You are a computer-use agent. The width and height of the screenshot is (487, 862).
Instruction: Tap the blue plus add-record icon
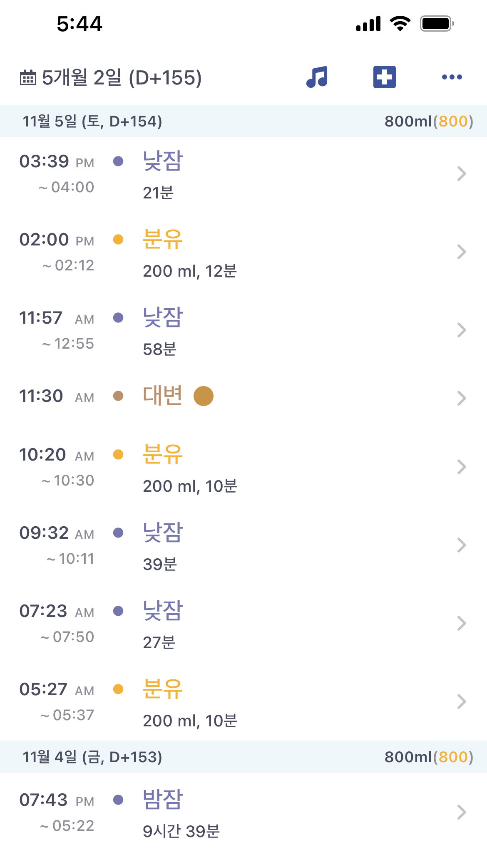384,77
